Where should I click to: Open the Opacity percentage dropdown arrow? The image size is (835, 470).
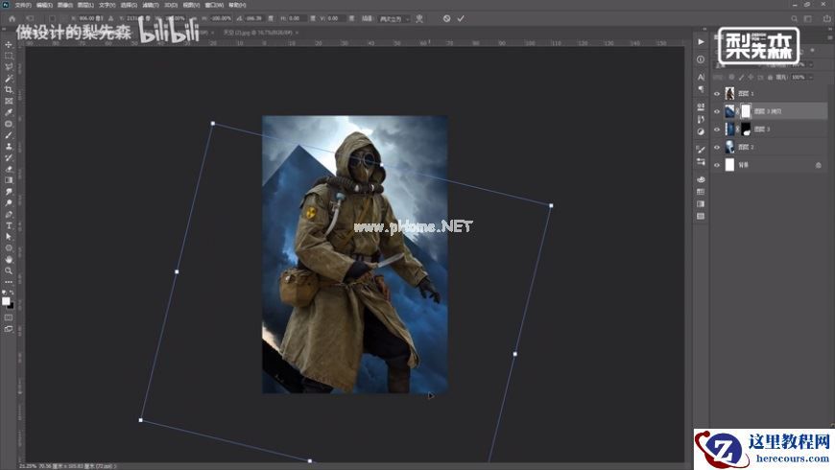tap(810, 64)
